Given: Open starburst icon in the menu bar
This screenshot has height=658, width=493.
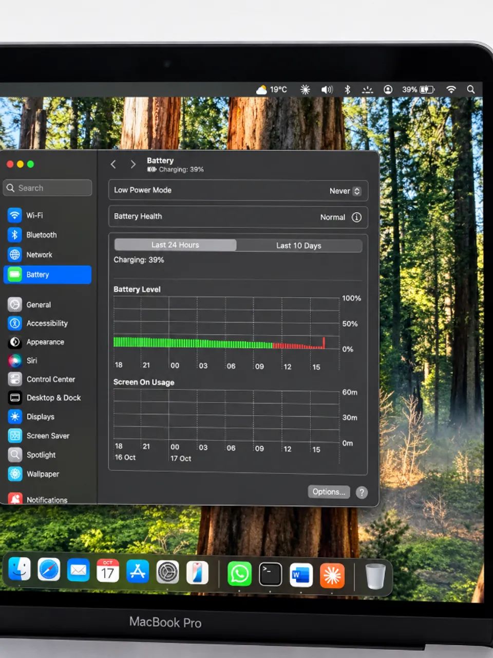Looking at the screenshot, I should tap(305, 89).
